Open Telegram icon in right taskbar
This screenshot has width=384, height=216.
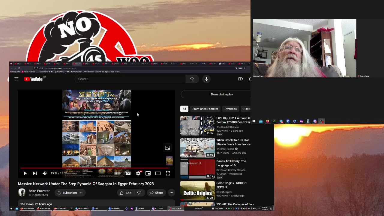click(x=281, y=121)
